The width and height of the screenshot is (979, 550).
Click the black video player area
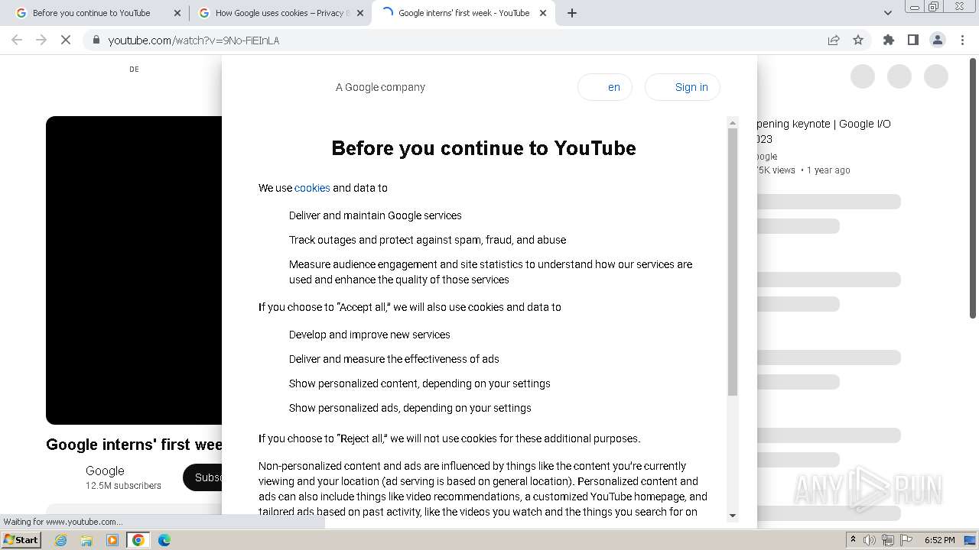[134, 270]
